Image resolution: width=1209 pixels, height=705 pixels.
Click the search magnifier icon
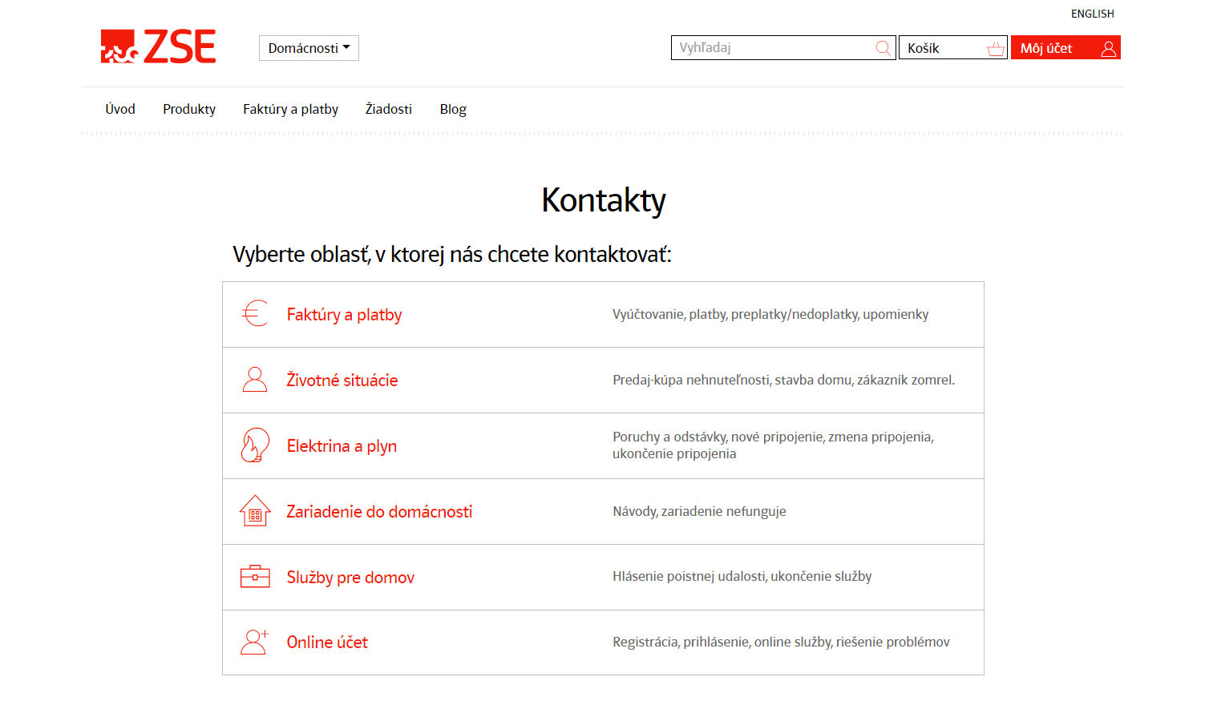pyautogui.click(x=883, y=48)
